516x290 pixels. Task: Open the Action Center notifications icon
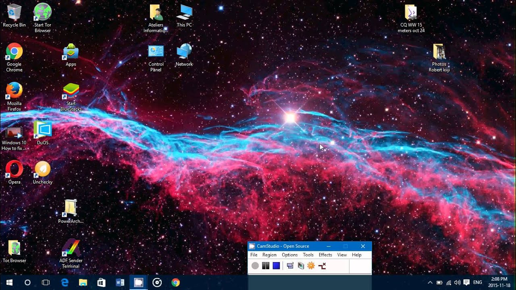coord(466,282)
